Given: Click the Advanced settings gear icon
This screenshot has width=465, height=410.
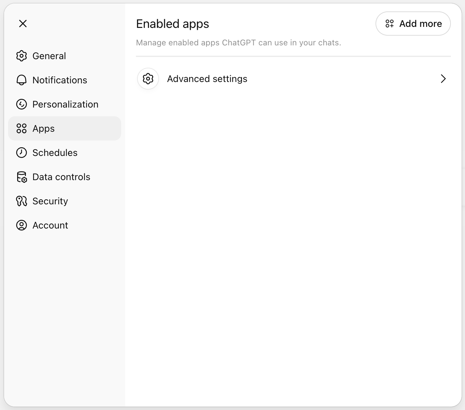Looking at the screenshot, I should [148, 79].
